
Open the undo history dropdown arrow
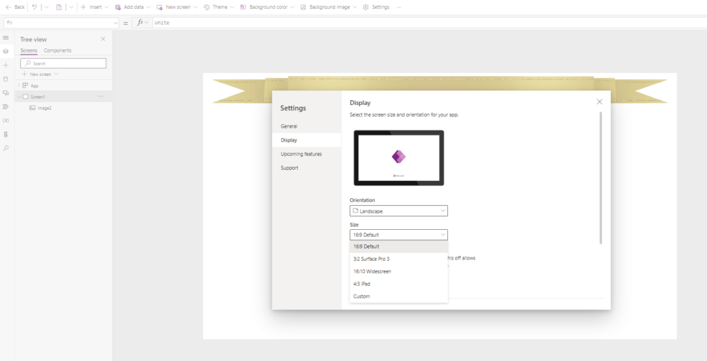pyautogui.click(x=46, y=7)
